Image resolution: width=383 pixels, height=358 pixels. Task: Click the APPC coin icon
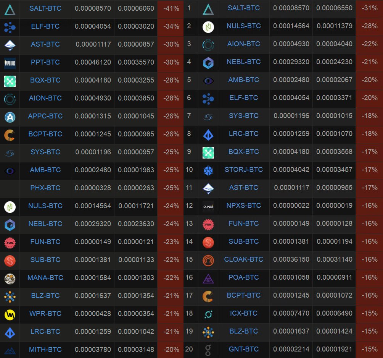(10, 117)
